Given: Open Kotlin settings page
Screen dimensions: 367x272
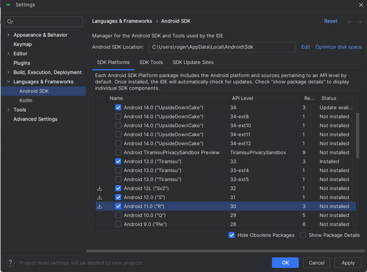Looking at the screenshot, I should (26, 101).
